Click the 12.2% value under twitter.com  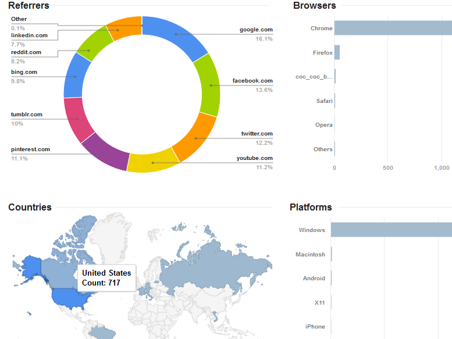[x=264, y=143]
